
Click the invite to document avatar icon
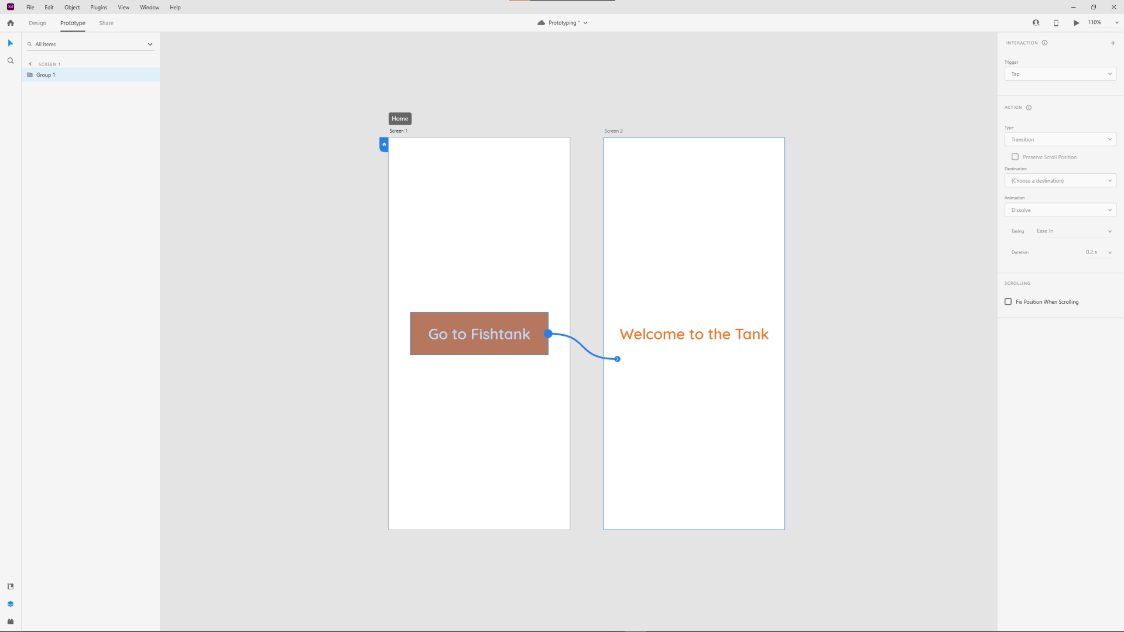coord(1036,23)
